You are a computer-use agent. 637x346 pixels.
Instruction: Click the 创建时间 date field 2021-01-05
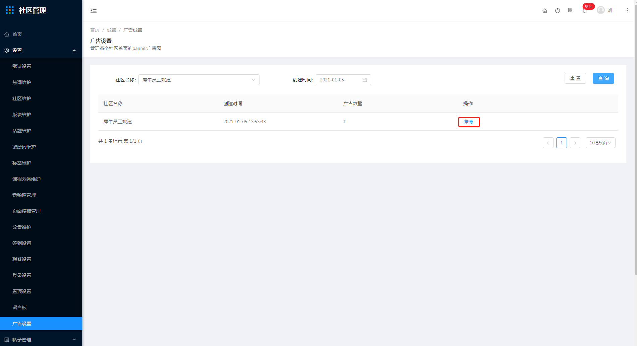pos(343,80)
